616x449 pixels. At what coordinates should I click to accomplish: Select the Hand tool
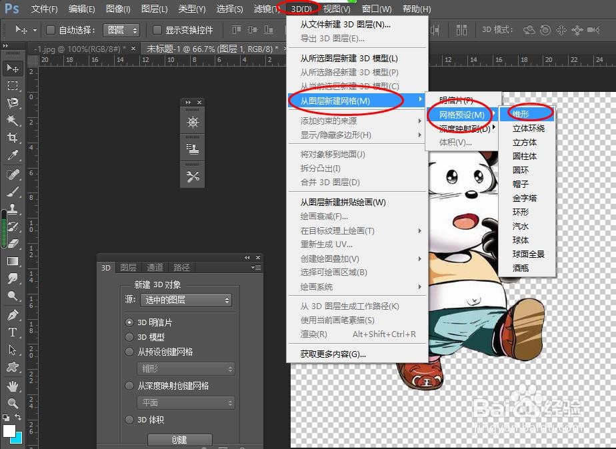point(13,386)
